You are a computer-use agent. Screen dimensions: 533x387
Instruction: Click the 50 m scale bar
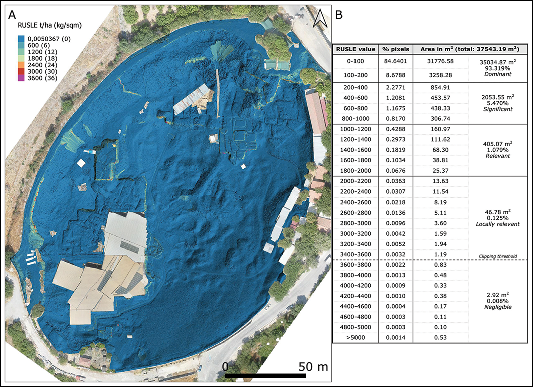pyautogui.click(x=265, y=376)
